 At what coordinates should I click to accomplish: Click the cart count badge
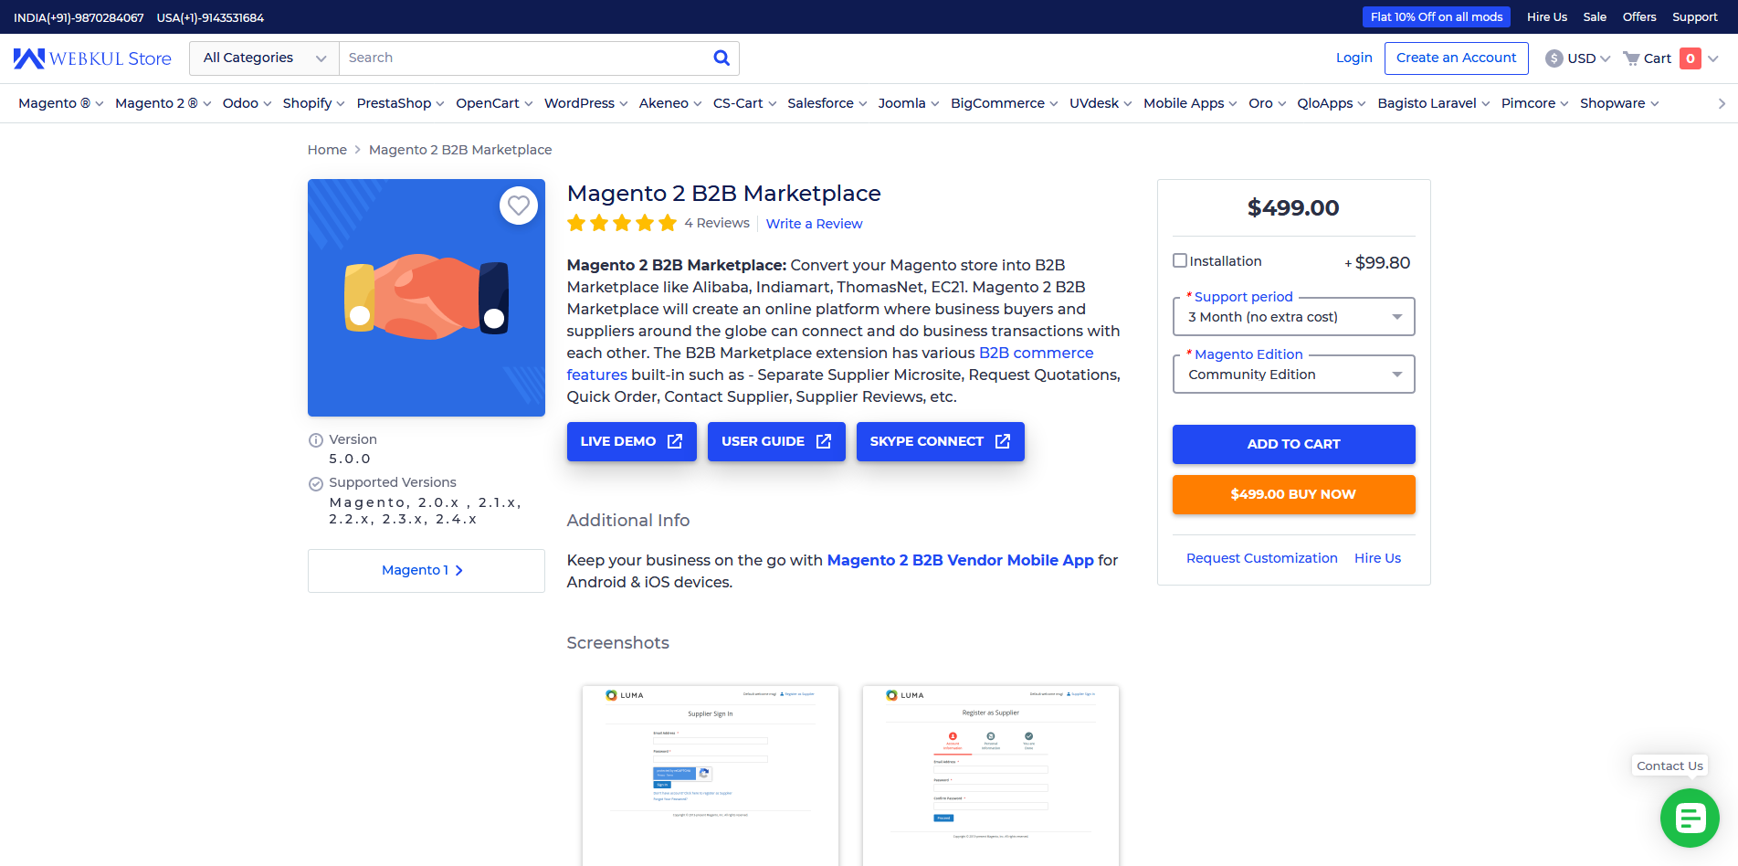1691,58
